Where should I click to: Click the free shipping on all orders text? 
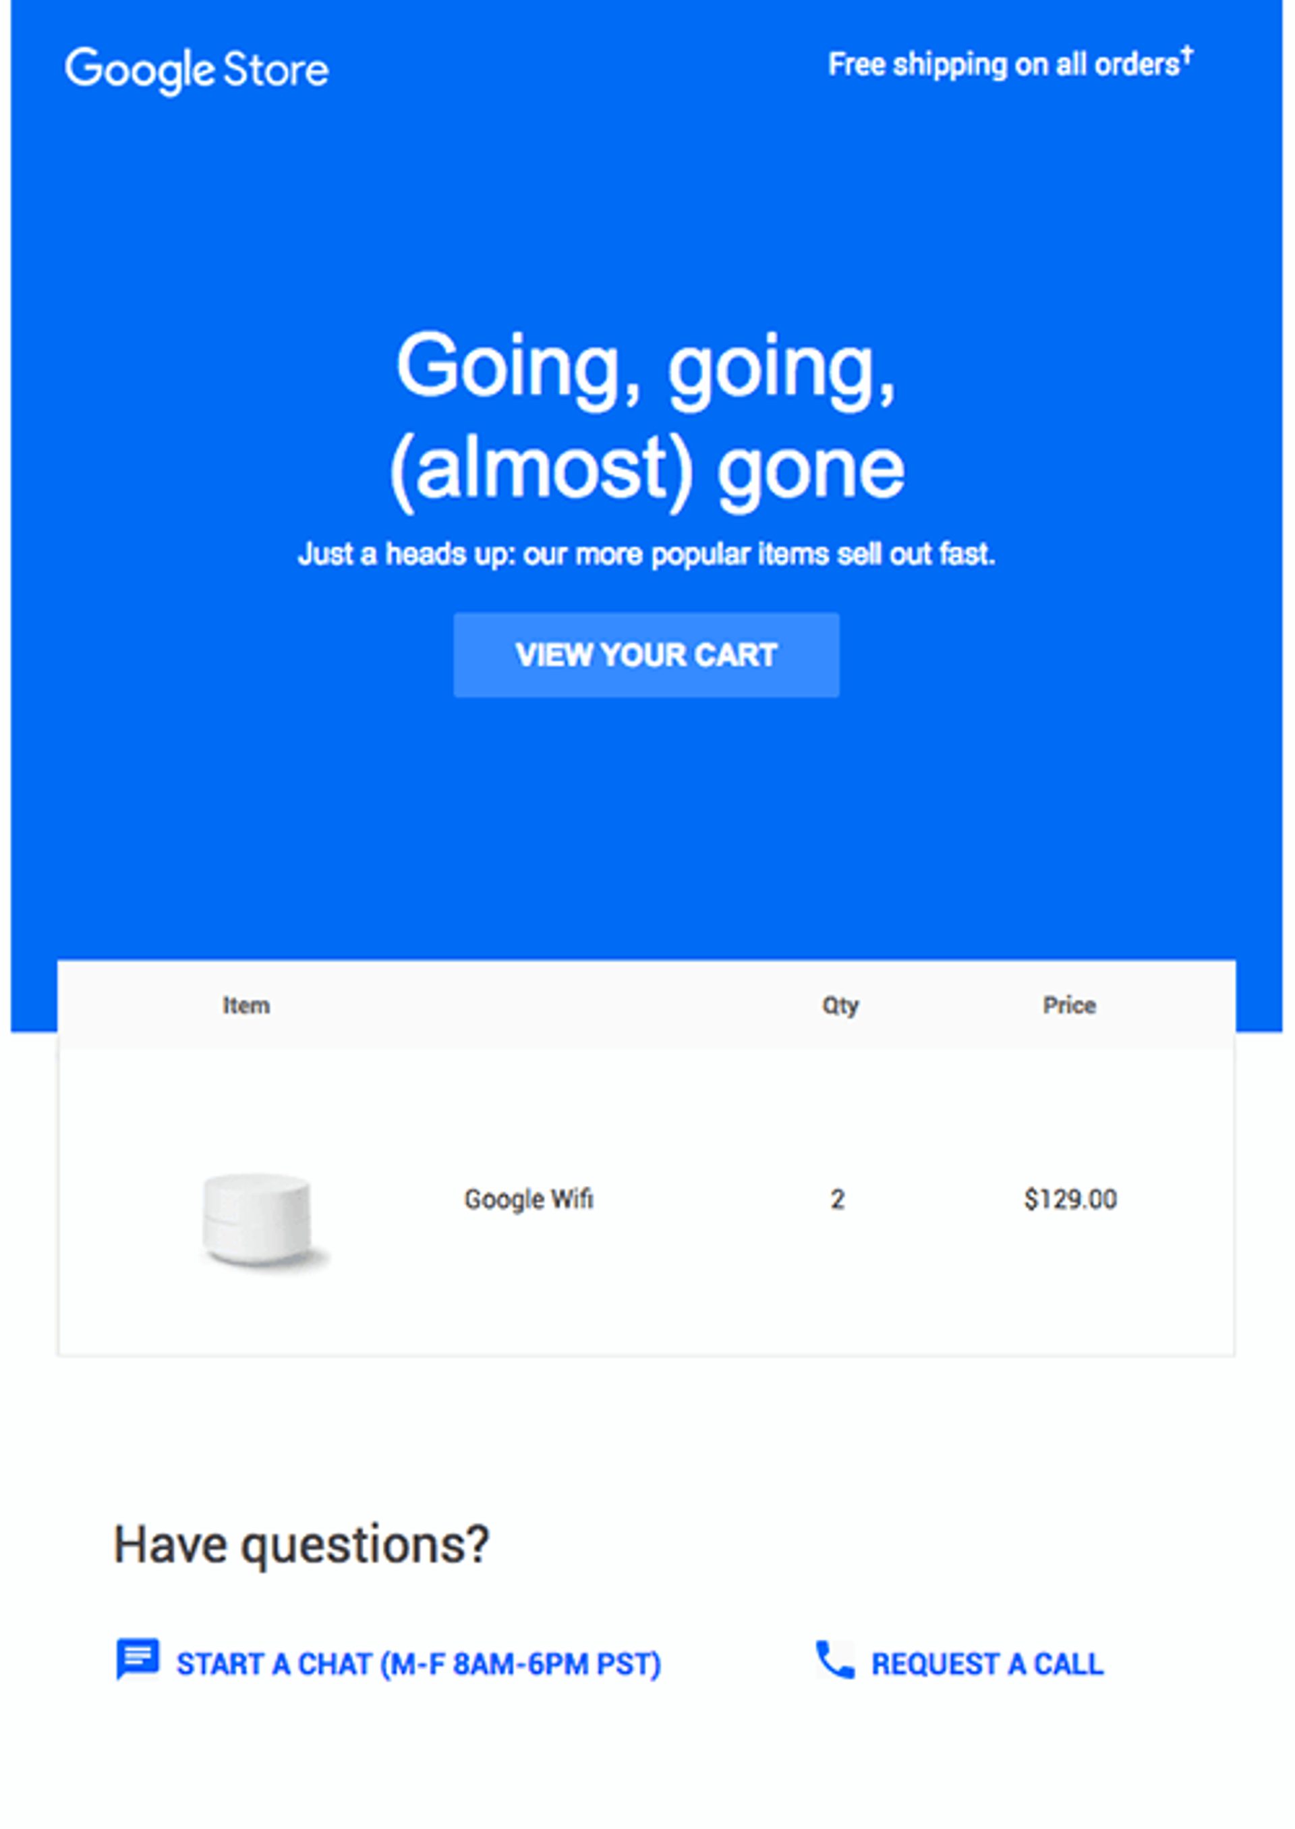1002,65
